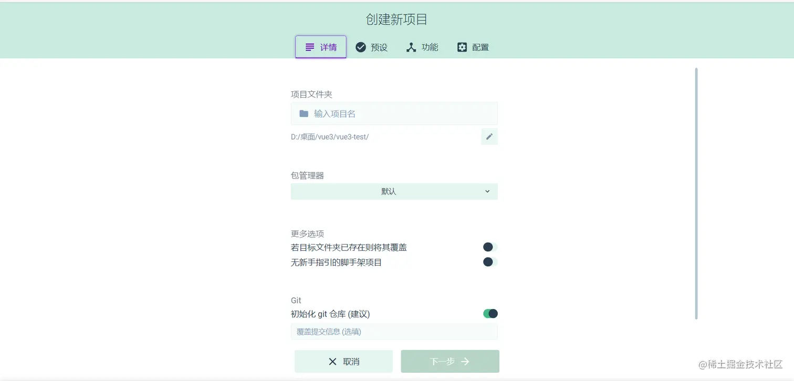Viewport: 794px width, 381px height.
Task: Click the pencil edit-path icon
Action: [x=489, y=136]
